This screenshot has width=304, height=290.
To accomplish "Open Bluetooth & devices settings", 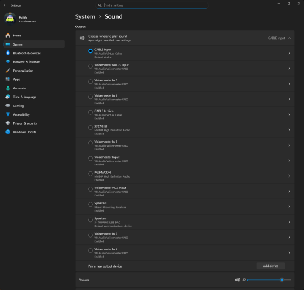I will (x=34, y=53).
